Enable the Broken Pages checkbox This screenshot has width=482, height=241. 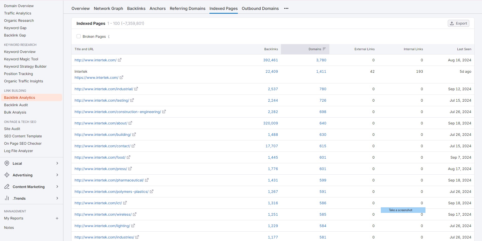[x=79, y=36]
